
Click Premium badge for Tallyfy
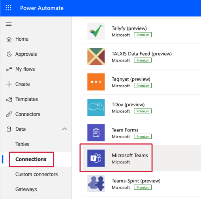point(143,35)
